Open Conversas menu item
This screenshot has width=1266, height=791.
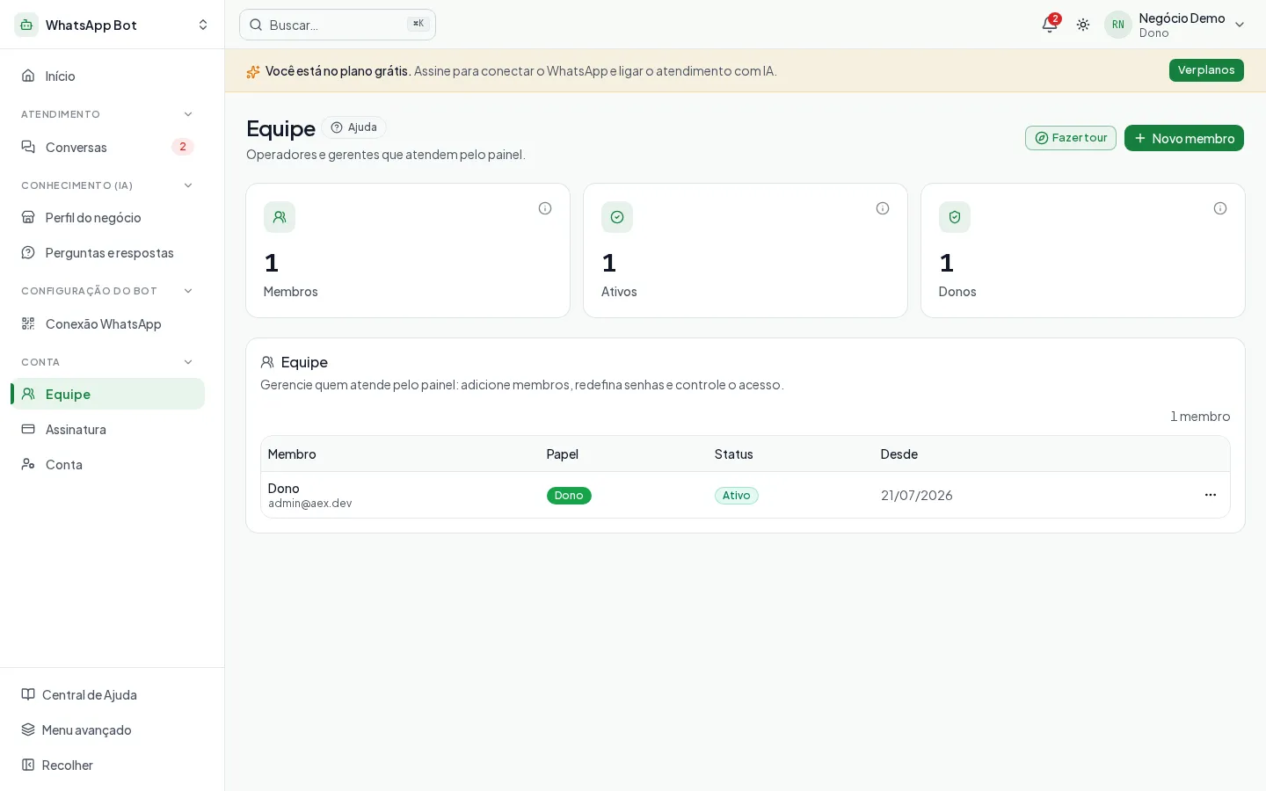(107, 147)
